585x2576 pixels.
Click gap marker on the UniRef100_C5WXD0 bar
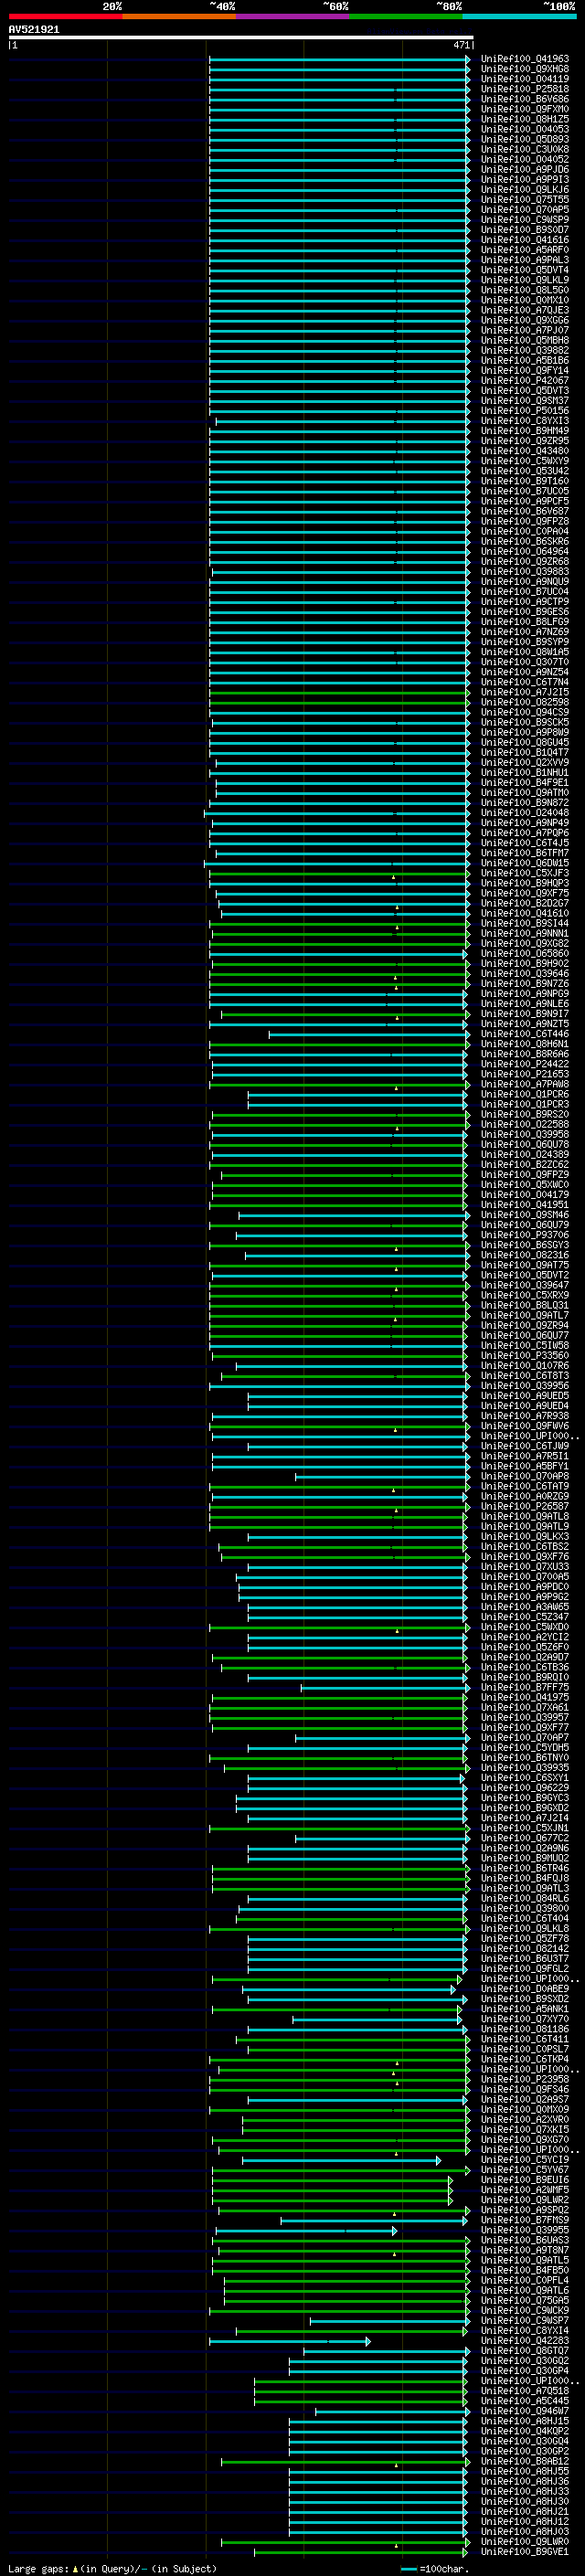click(x=397, y=1631)
